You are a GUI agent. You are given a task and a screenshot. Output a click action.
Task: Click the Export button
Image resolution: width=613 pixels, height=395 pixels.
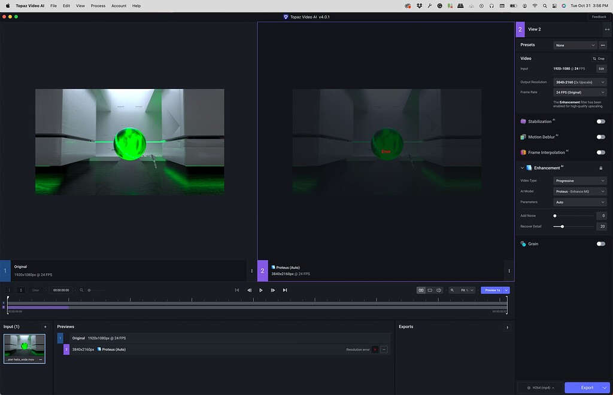pyautogui.click(x=587, y=388)
